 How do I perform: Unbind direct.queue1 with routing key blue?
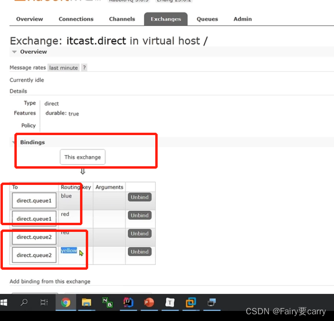point(139,197)
